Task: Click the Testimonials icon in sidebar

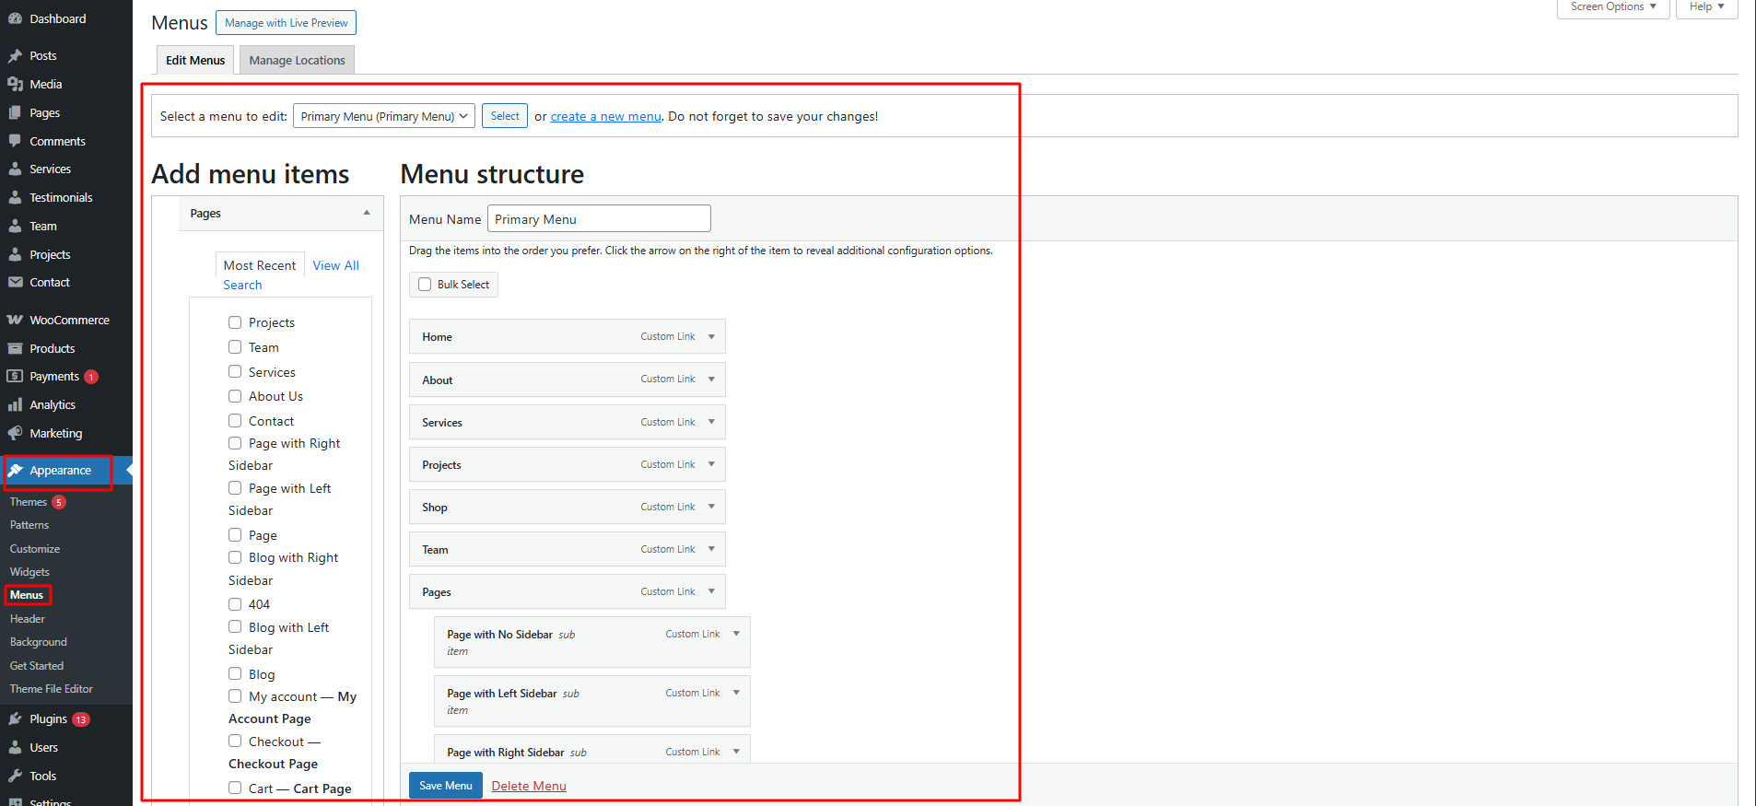Action: (x=15, y=197)
